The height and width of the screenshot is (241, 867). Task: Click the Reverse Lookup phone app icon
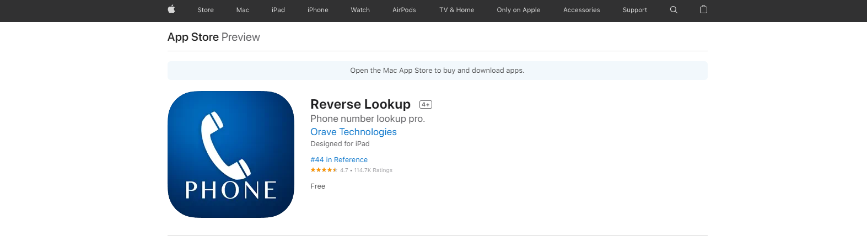[231, 154]
